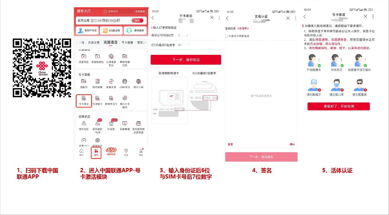This screenshot has height=215, width=389.
Task: Open more options menu on 开卡激活 page
Action: pyautogui.click(x=219, y=18)
